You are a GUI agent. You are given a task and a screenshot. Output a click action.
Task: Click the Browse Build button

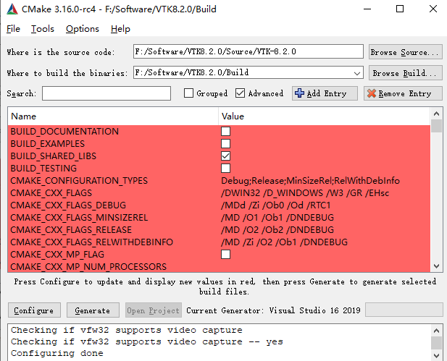point(406,73)
